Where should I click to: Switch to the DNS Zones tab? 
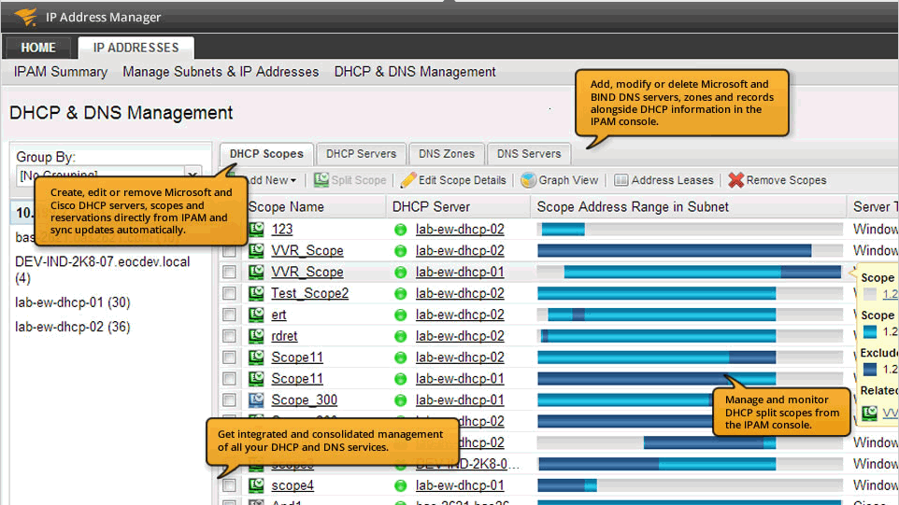(x=447, y=154)
